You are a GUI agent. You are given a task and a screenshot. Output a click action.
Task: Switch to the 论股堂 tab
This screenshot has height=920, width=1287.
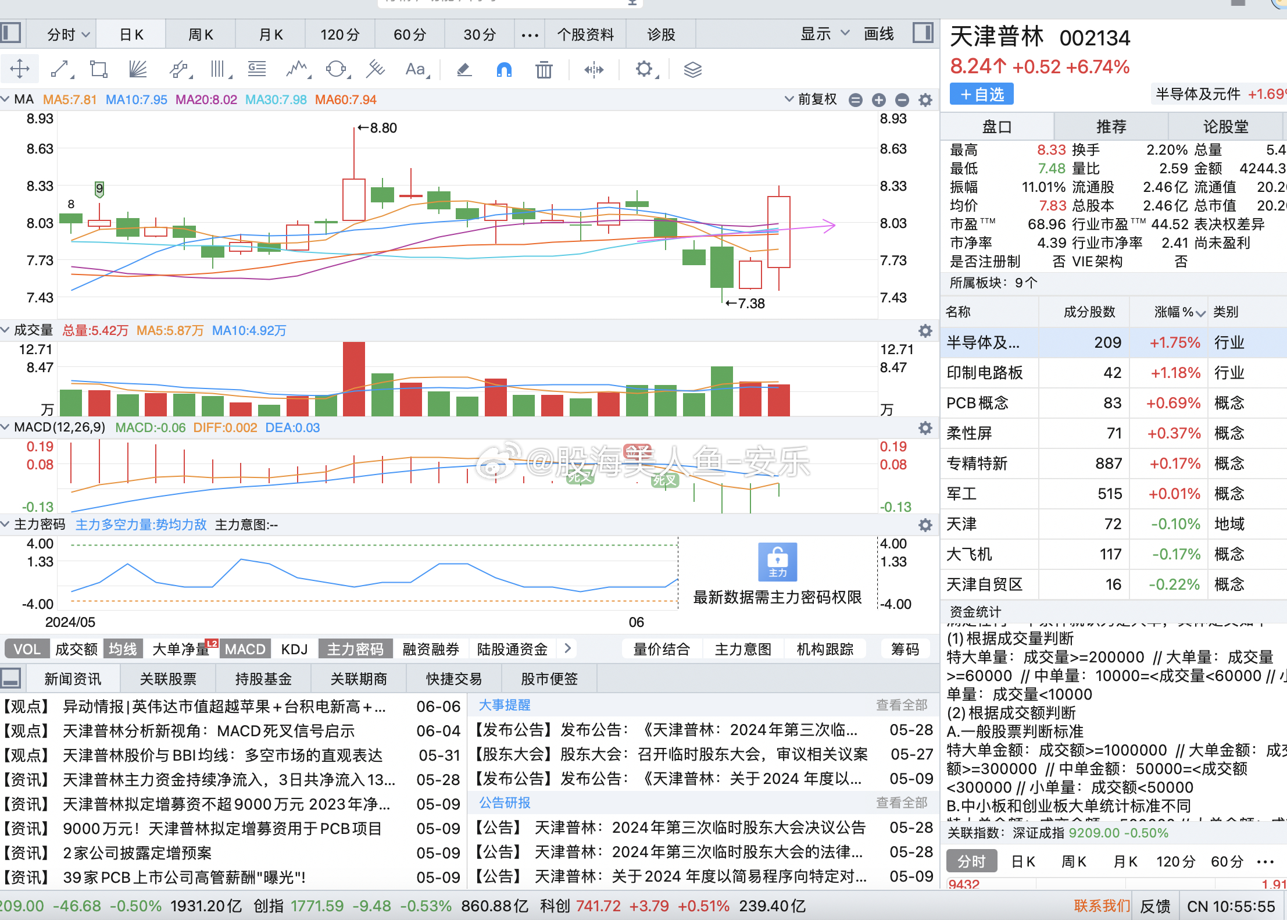(x=1225, y=126)
